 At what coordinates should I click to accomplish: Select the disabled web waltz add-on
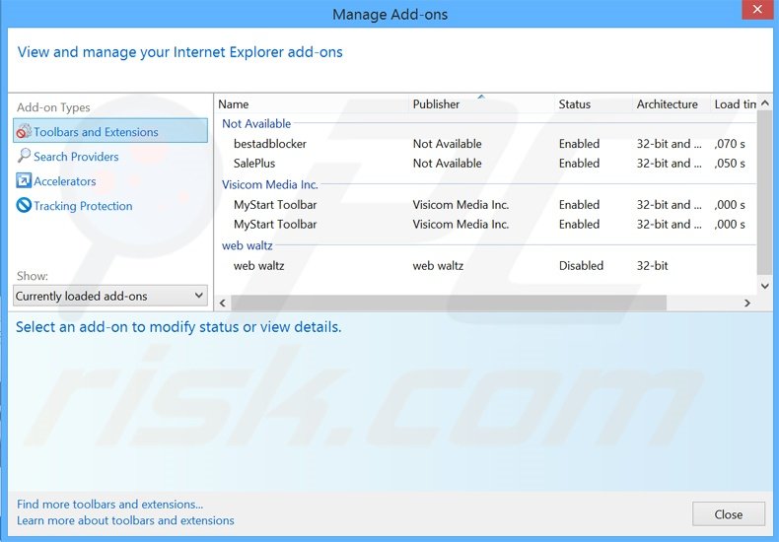pyautogui.click(x=486, y=266)
